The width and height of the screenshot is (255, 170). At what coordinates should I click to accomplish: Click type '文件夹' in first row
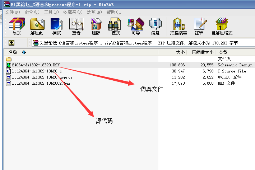pos(224,59)
